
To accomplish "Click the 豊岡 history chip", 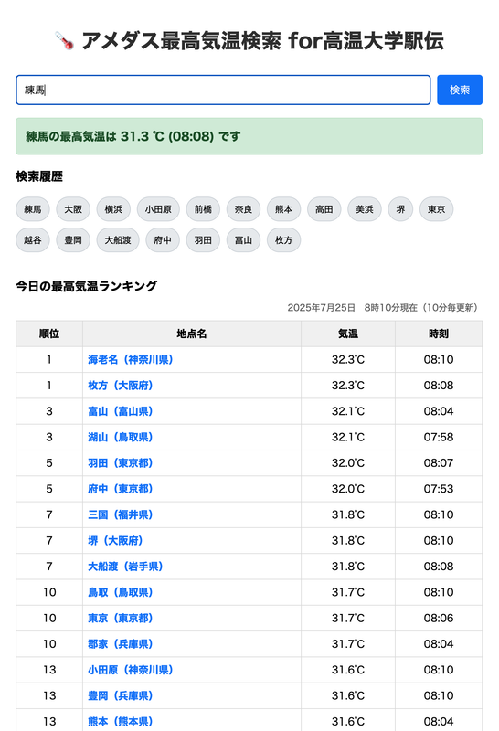I will [73, 240].
